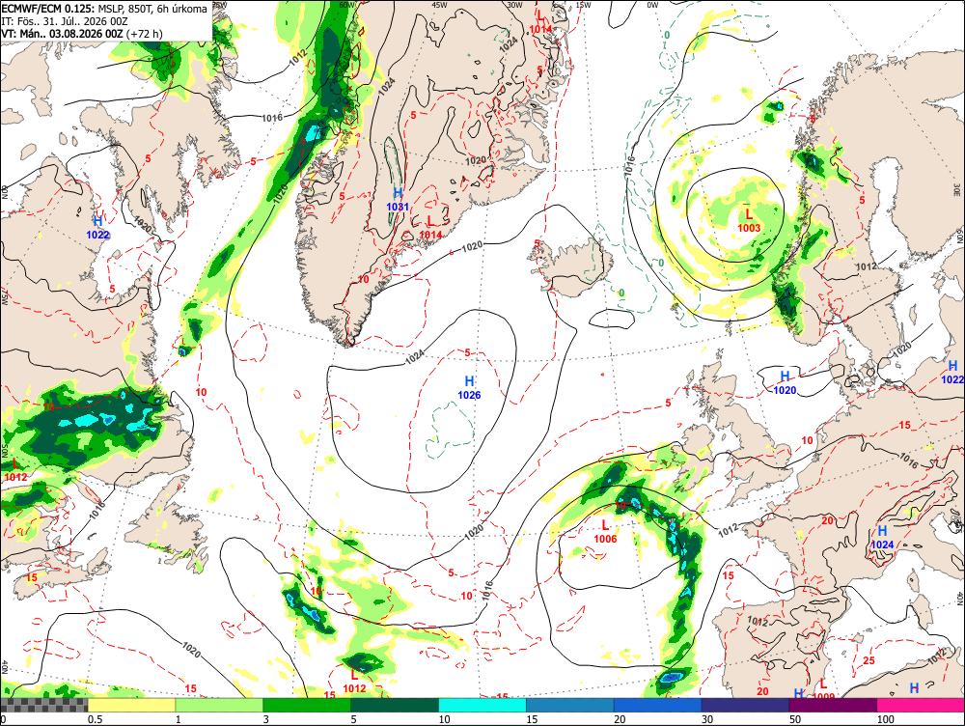
Task: Click the red '25' temperature label
Action: click(x=869, y=660)
